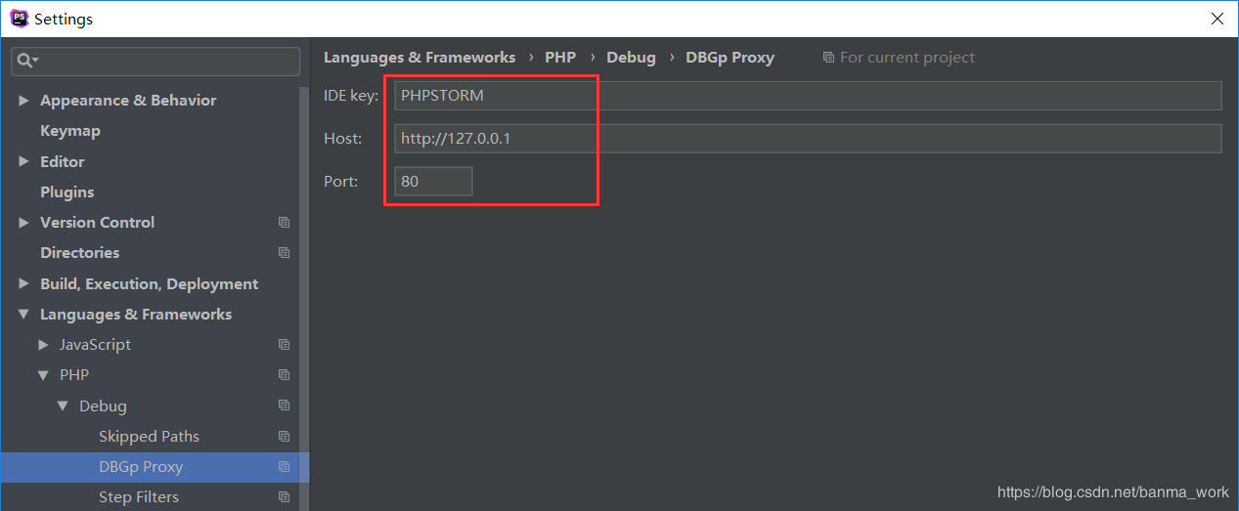Click the PhpStorm logo in the title bar
Viewport: 1239px width, 511px height.
[19, 18]
